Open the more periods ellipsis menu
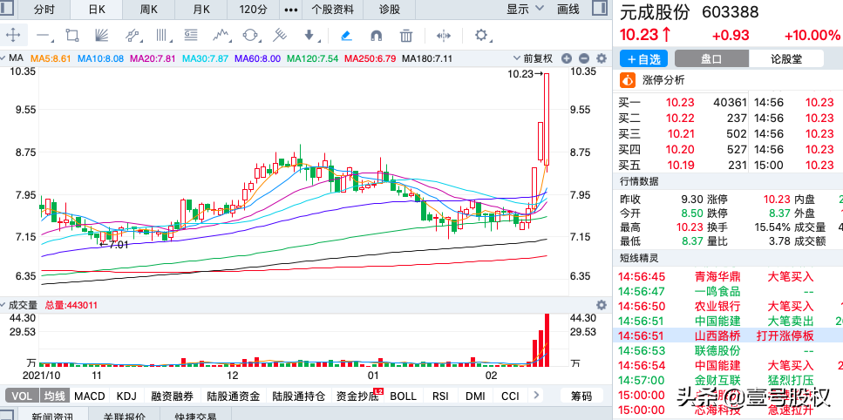 (291, 9)
